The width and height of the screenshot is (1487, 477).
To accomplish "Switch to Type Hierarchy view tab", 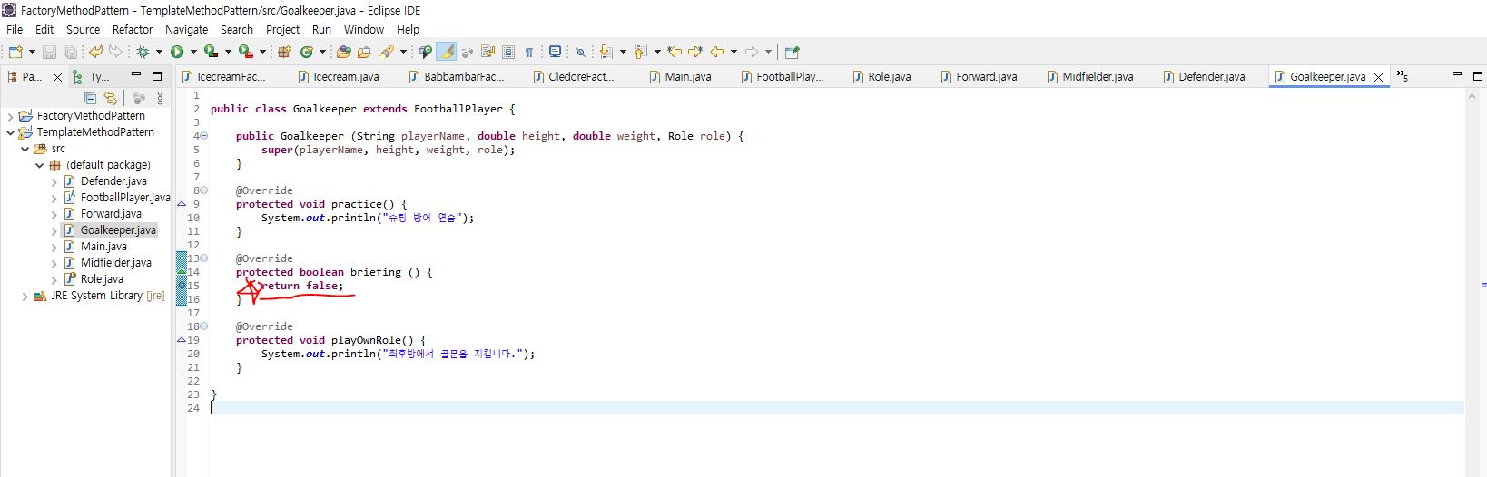I will pyautogui.click(x=91, y=77).
